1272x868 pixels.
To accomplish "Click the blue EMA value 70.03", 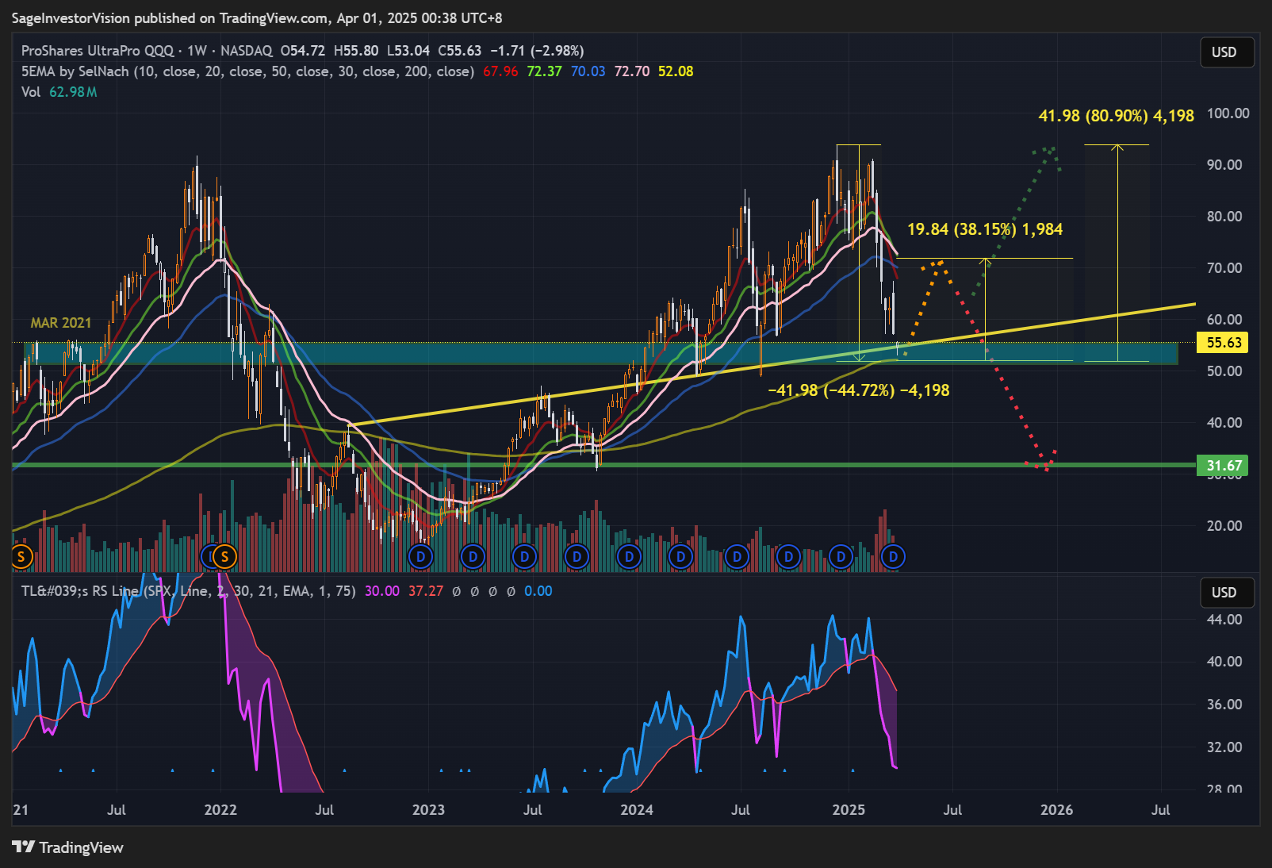I will pyautogui.click(x=588, y=71).
